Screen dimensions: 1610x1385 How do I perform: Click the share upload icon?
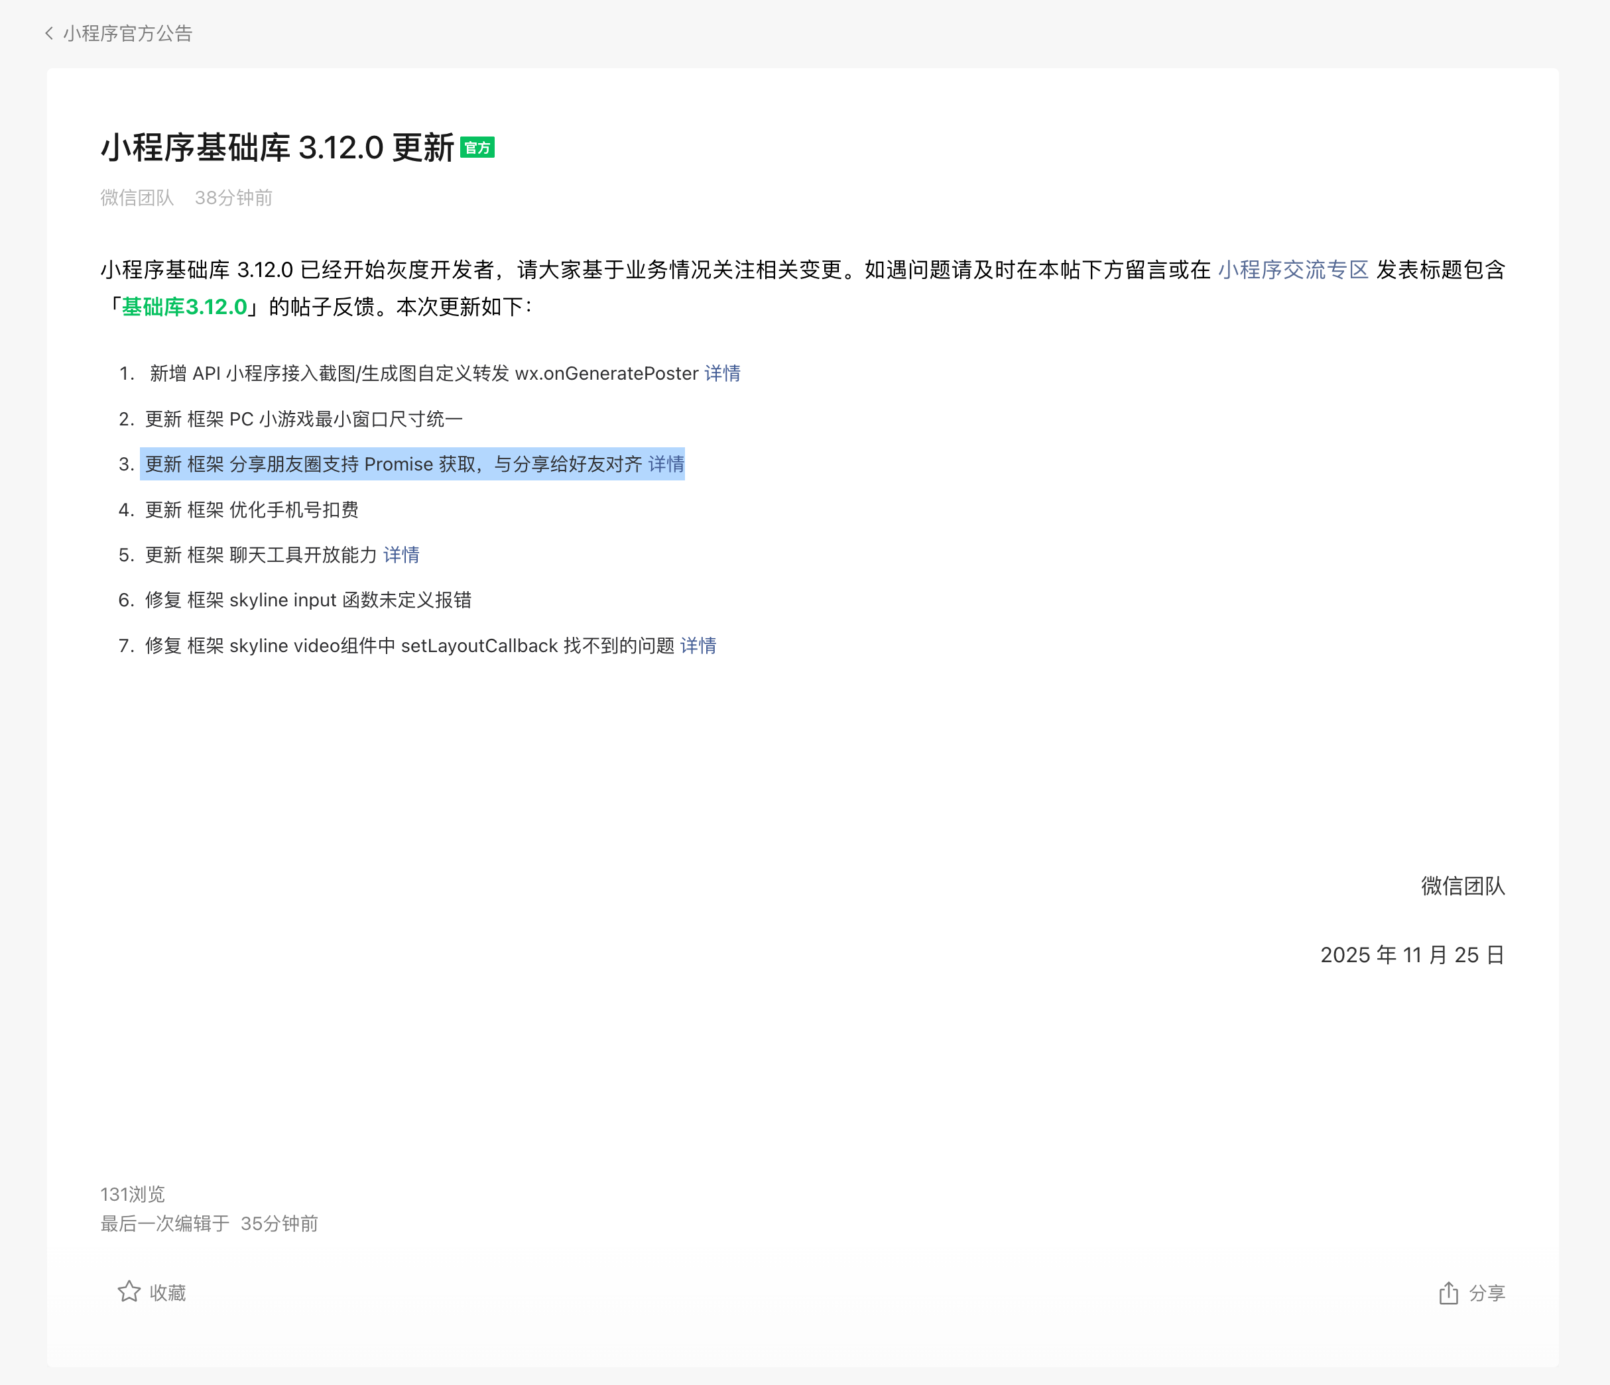1448,1293
